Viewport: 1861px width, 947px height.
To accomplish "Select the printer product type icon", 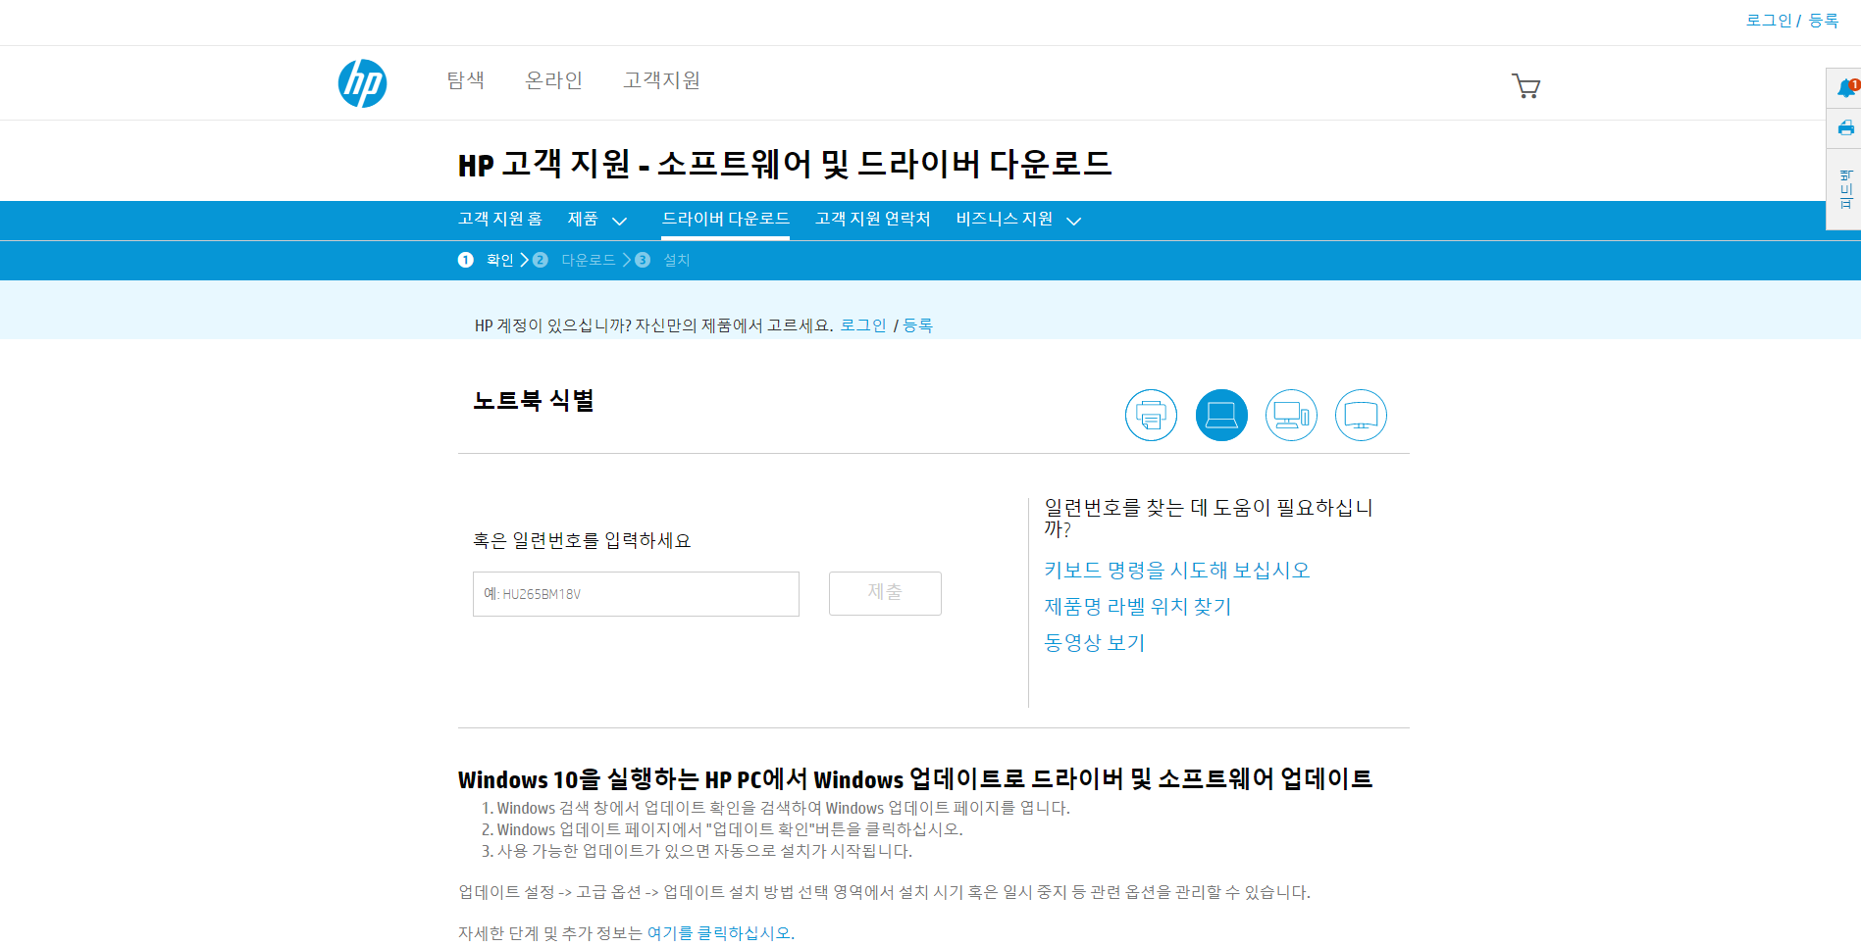I will [1151, 416].
